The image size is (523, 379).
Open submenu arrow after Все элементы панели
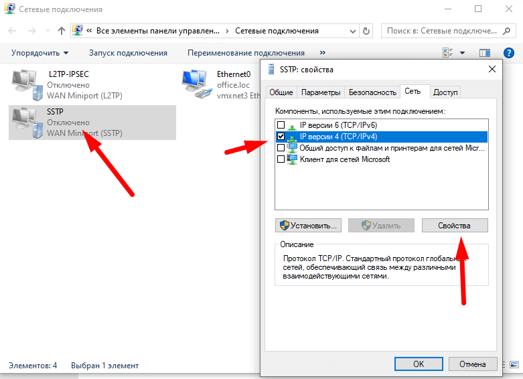tap(227, 31)
